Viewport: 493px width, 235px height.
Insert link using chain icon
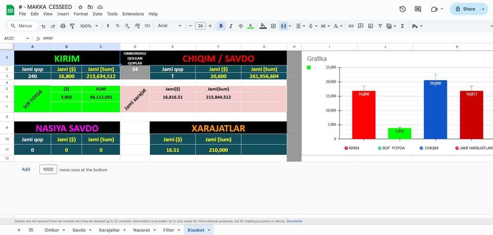351,26
